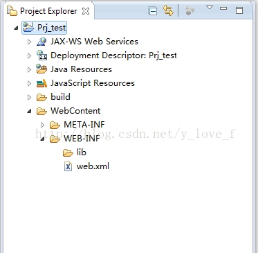The height and width of the screenshot is (253, 258).
Task: Select JavaScript Resources entry
Action: point(93,83)
